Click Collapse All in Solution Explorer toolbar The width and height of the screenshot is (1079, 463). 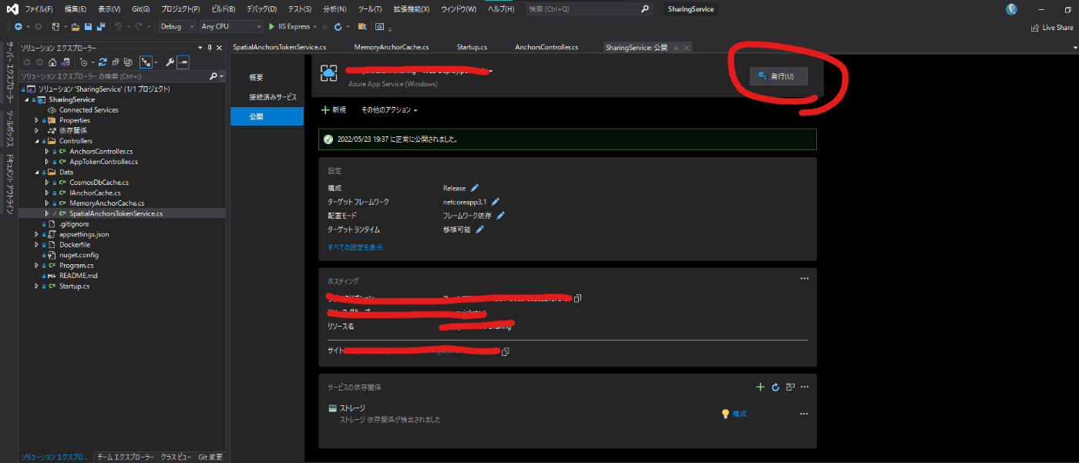[x=115, y=62]
